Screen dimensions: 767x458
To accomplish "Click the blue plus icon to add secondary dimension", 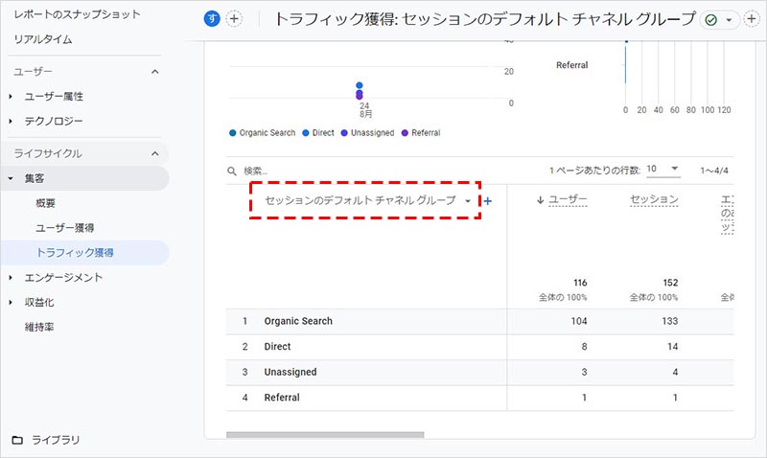I will (488, 201).
